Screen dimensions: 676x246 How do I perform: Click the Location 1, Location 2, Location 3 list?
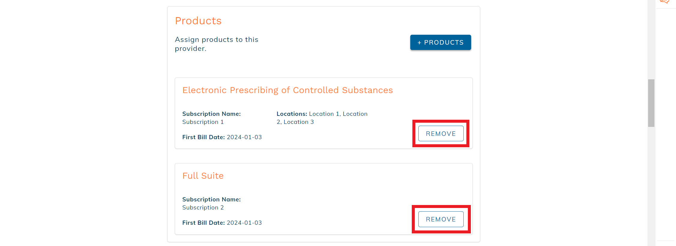pyautogui.click(x=322, y=118)
